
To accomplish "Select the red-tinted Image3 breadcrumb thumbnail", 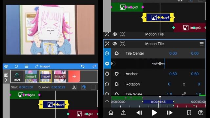I will [60, 76].
